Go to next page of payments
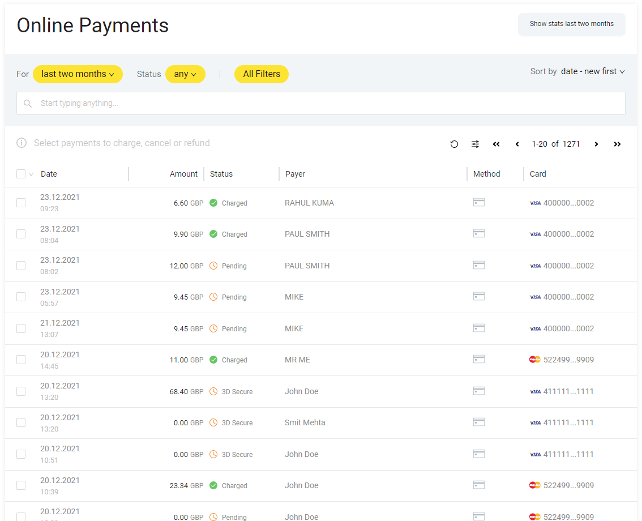 596,144
